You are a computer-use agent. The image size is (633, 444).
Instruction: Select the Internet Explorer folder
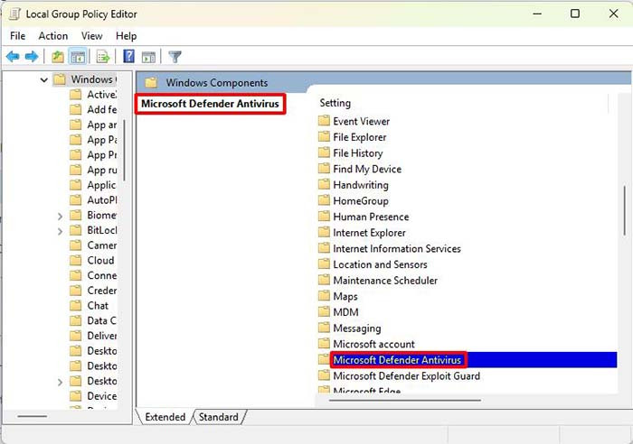pyautogui.click(x=369, y=233)
